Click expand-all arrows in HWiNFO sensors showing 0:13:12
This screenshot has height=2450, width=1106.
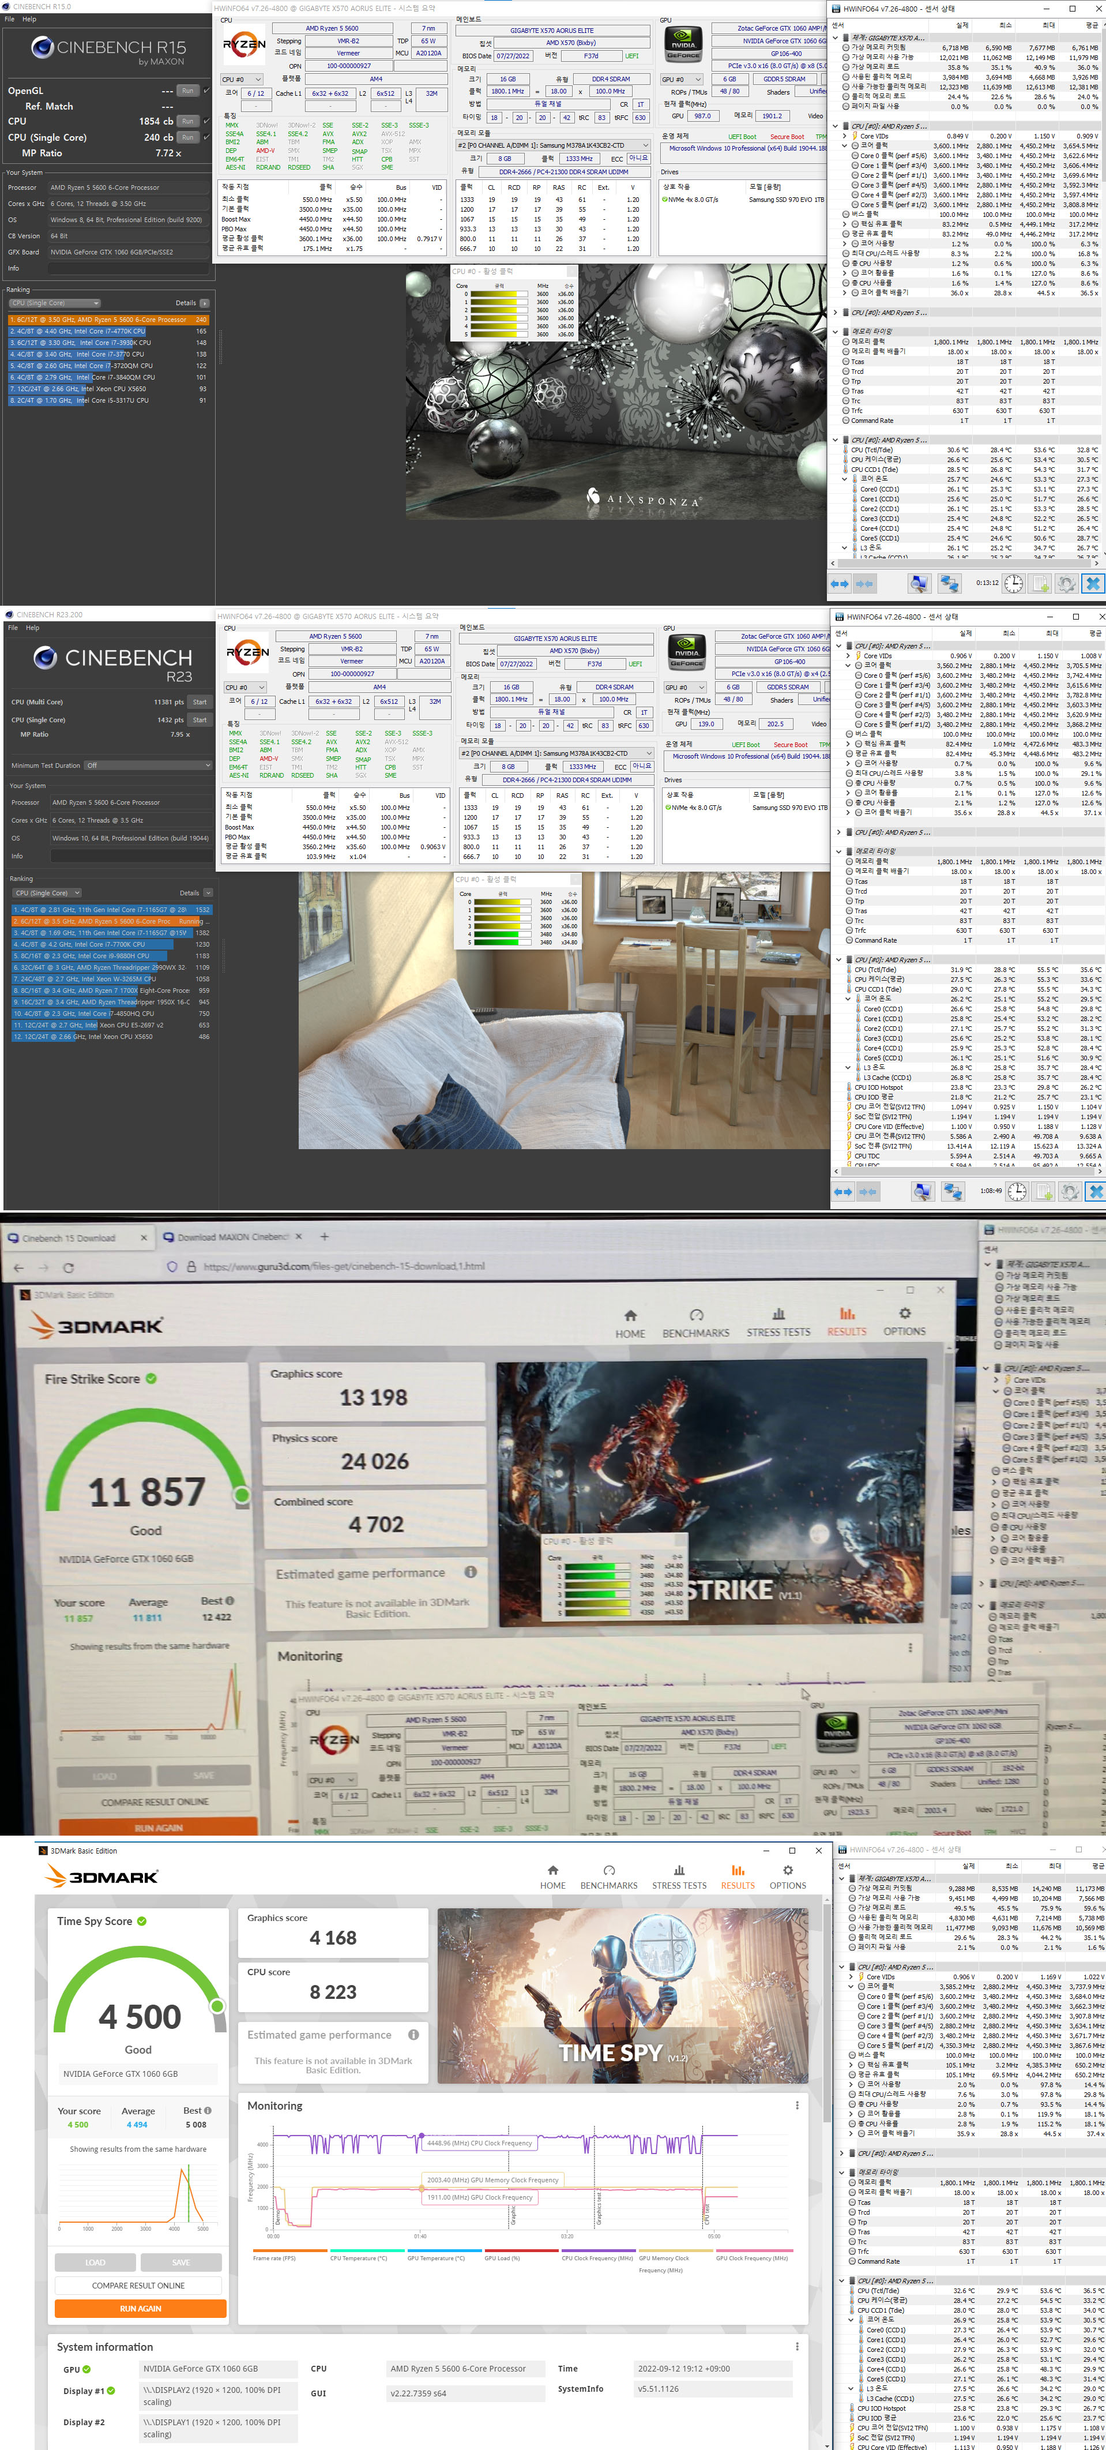coord(840,583)
